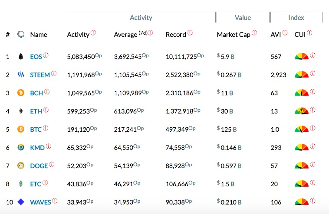The image size is (329, 214).
Task: Open the ETC coin link
Action: 36,184
